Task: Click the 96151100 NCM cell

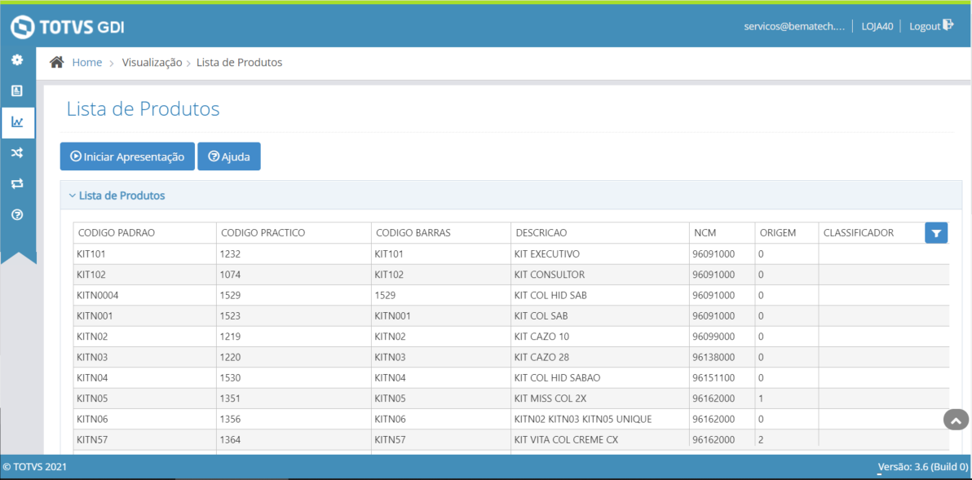Action: 722,378
